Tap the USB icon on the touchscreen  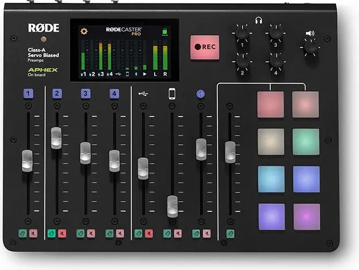[119, 74]
